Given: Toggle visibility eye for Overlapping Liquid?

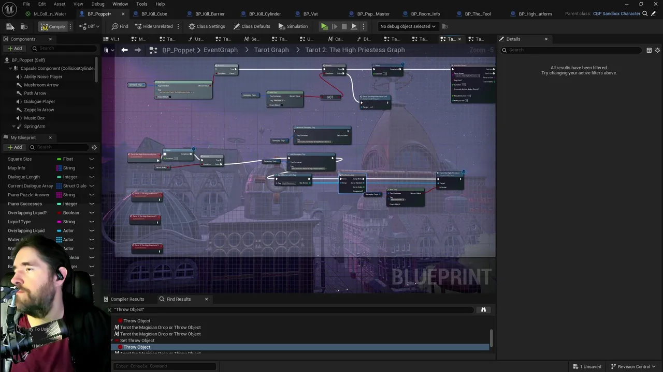Looking at the screenshot, I should coord(92,213).
